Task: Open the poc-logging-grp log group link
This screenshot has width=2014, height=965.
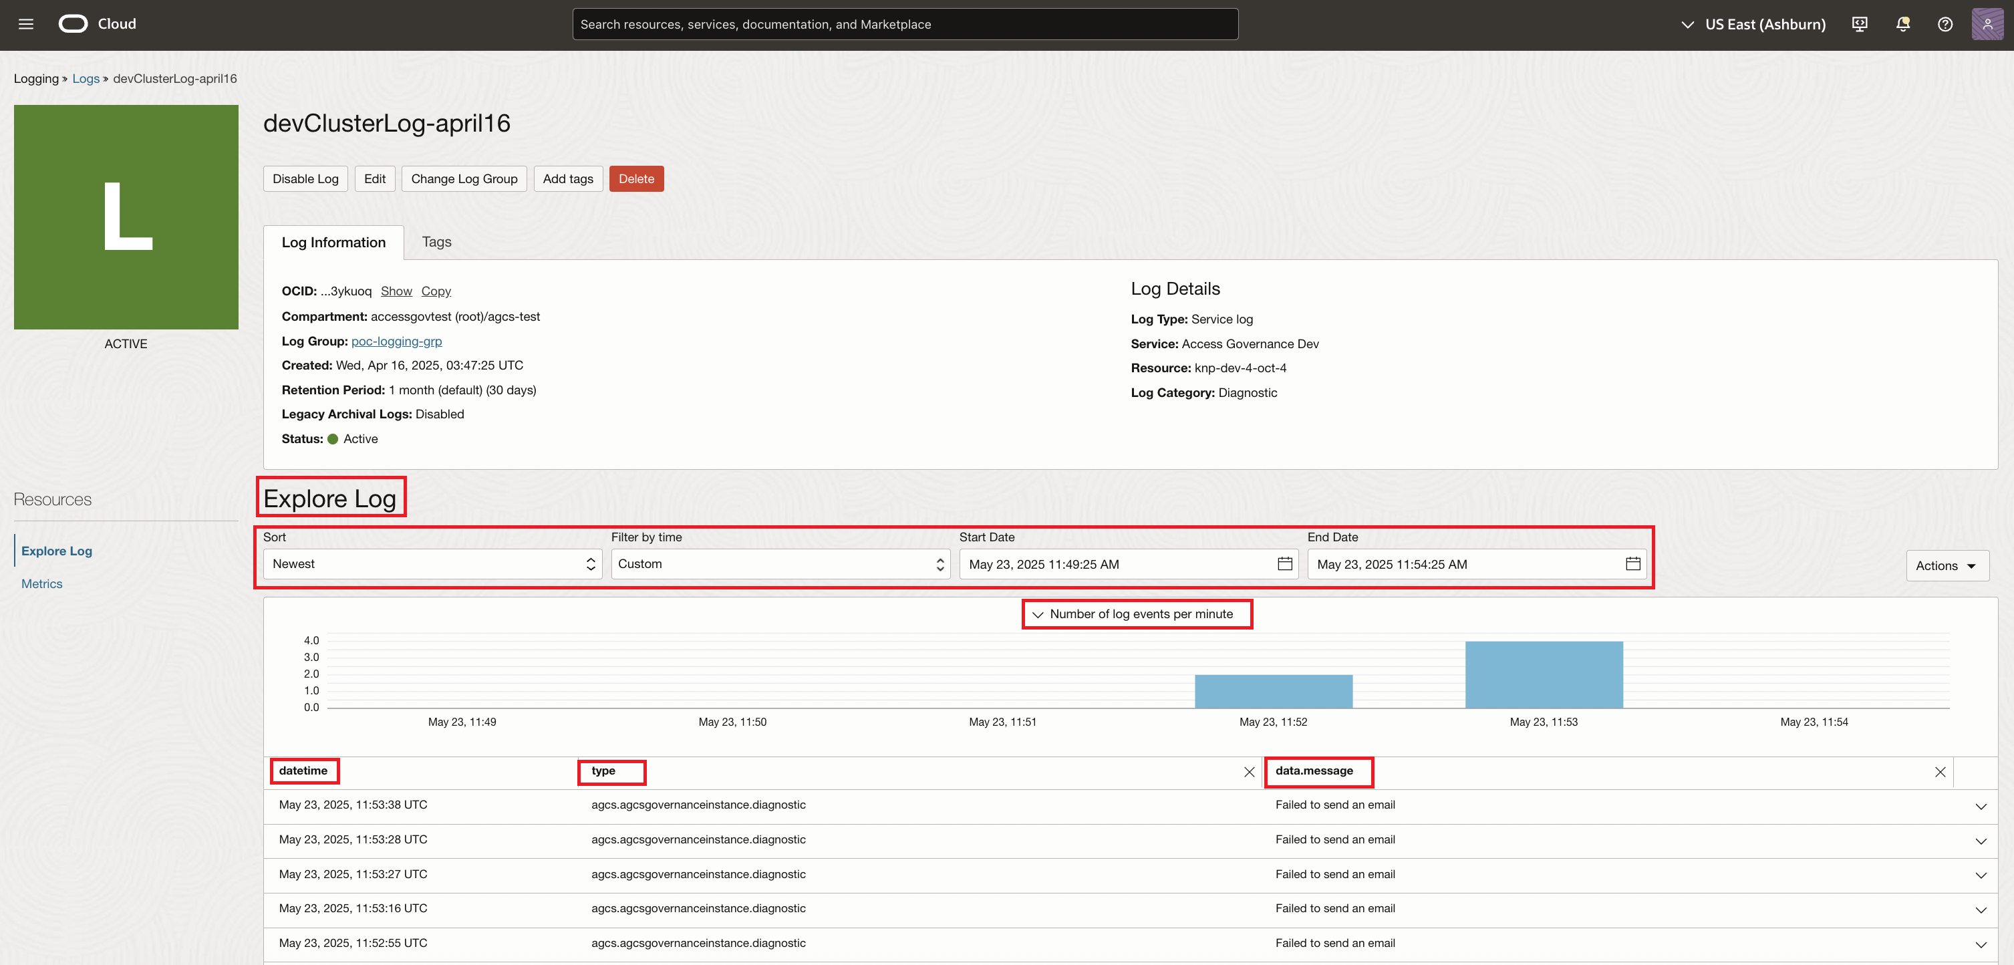Action: click(396, 341)
